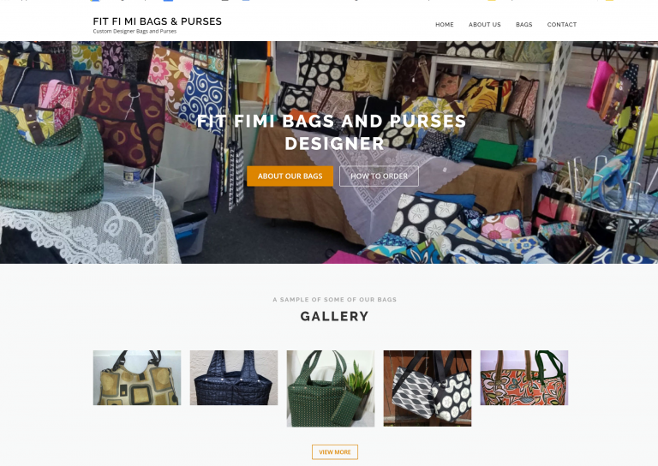This screenshot has height=466, width=658.
Task: Click the Custom Designer Bags and Purses tagline
Action: tap(135, 32)
